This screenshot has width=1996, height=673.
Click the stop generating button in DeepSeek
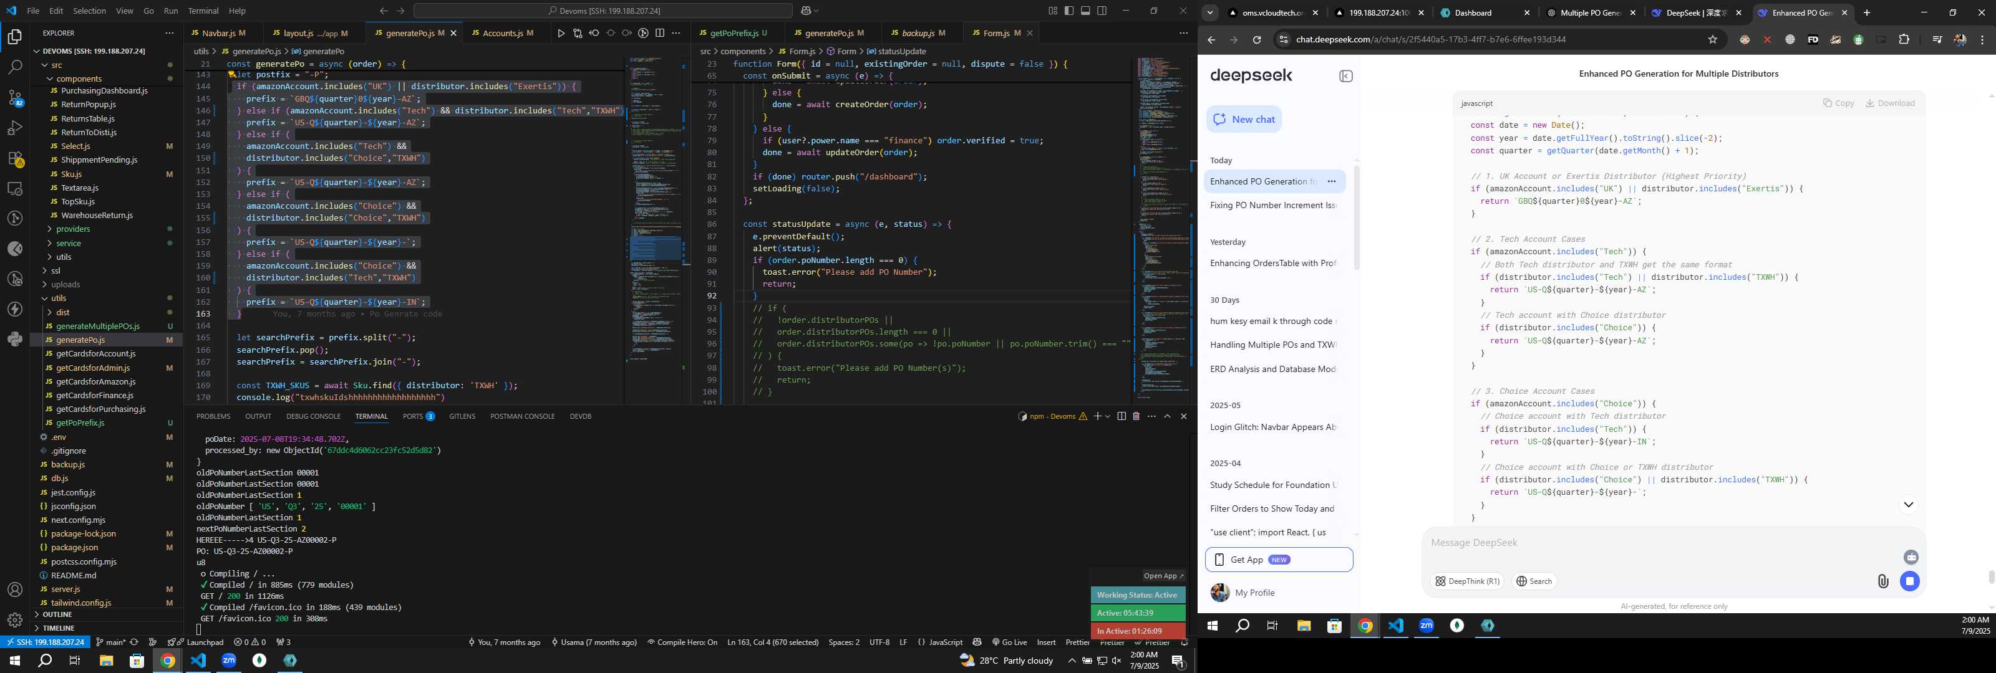[x=1910, y=581]
